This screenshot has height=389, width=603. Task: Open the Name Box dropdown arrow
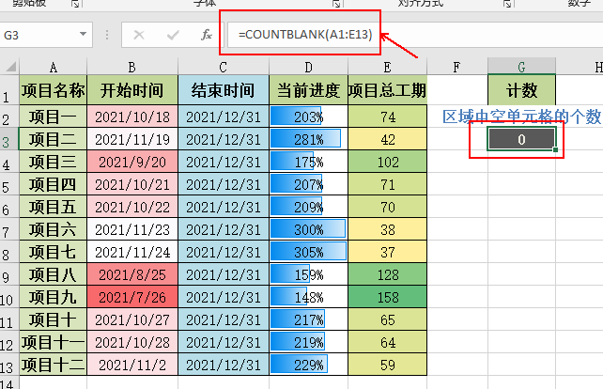[x=83, y=34]
